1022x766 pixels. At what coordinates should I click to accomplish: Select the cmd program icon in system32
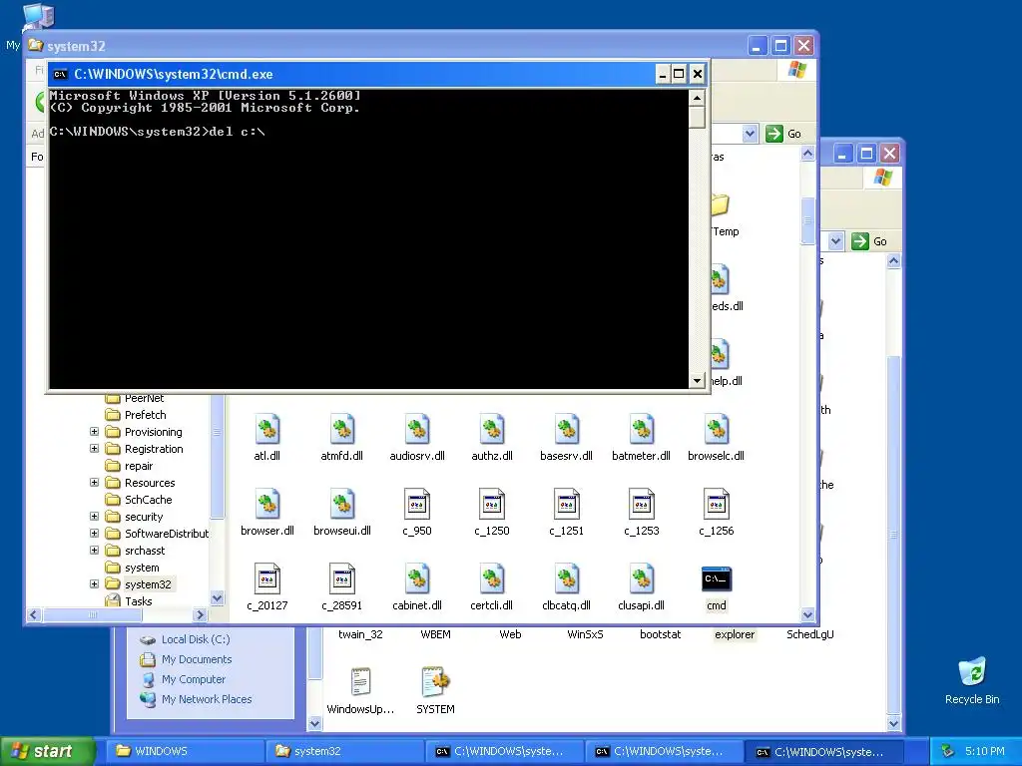pyautogui.click(x=717, y=579)
